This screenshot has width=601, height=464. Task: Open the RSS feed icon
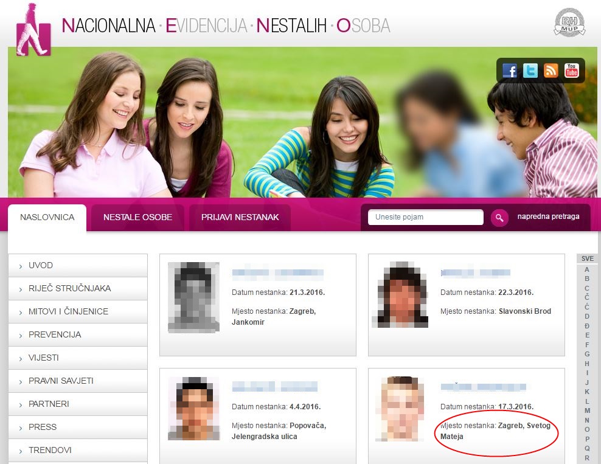point(551,71)
